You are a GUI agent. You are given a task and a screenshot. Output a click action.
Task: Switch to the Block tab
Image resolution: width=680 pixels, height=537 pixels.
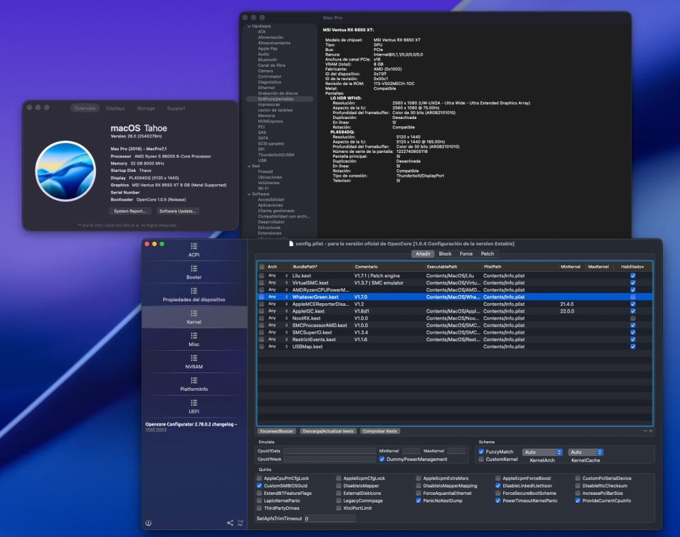pos(445,254)
